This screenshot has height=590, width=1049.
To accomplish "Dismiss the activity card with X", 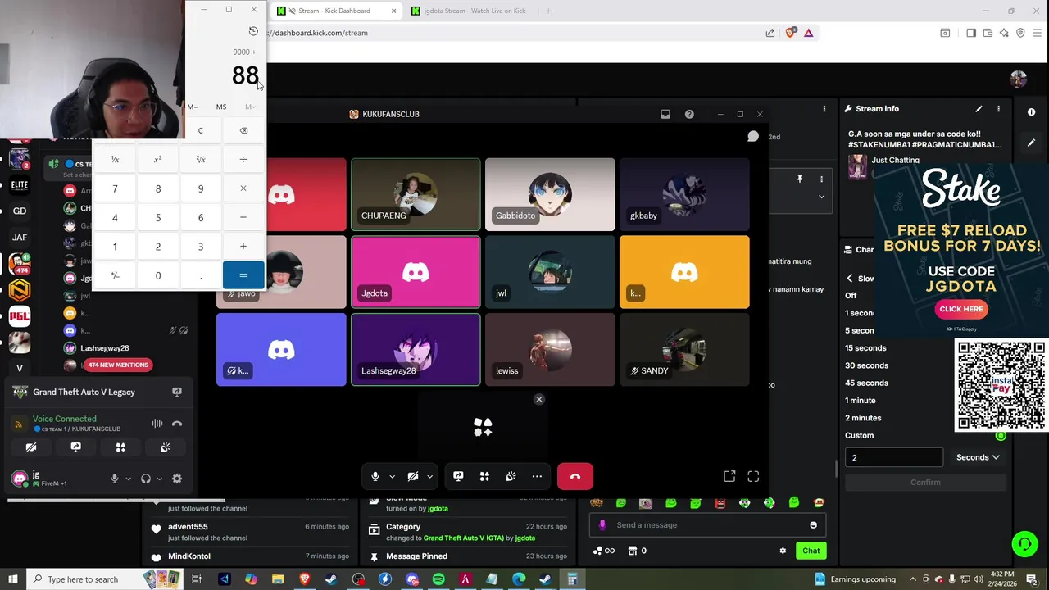I will (539, 399).
